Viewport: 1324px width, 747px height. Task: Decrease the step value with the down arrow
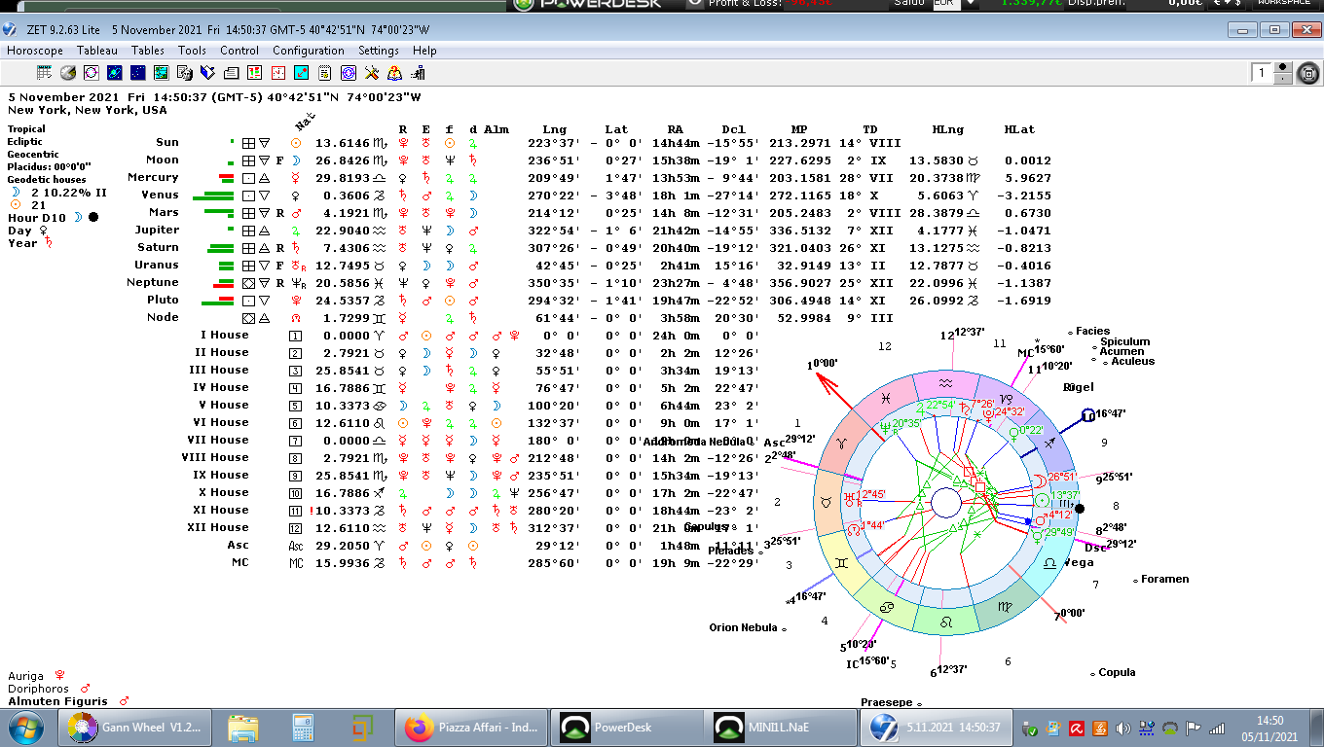[x=1283, y=79]
